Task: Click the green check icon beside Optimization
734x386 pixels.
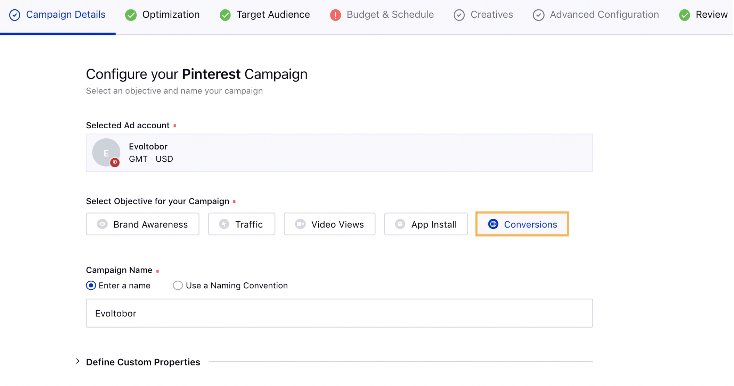Action: (131, 15)
